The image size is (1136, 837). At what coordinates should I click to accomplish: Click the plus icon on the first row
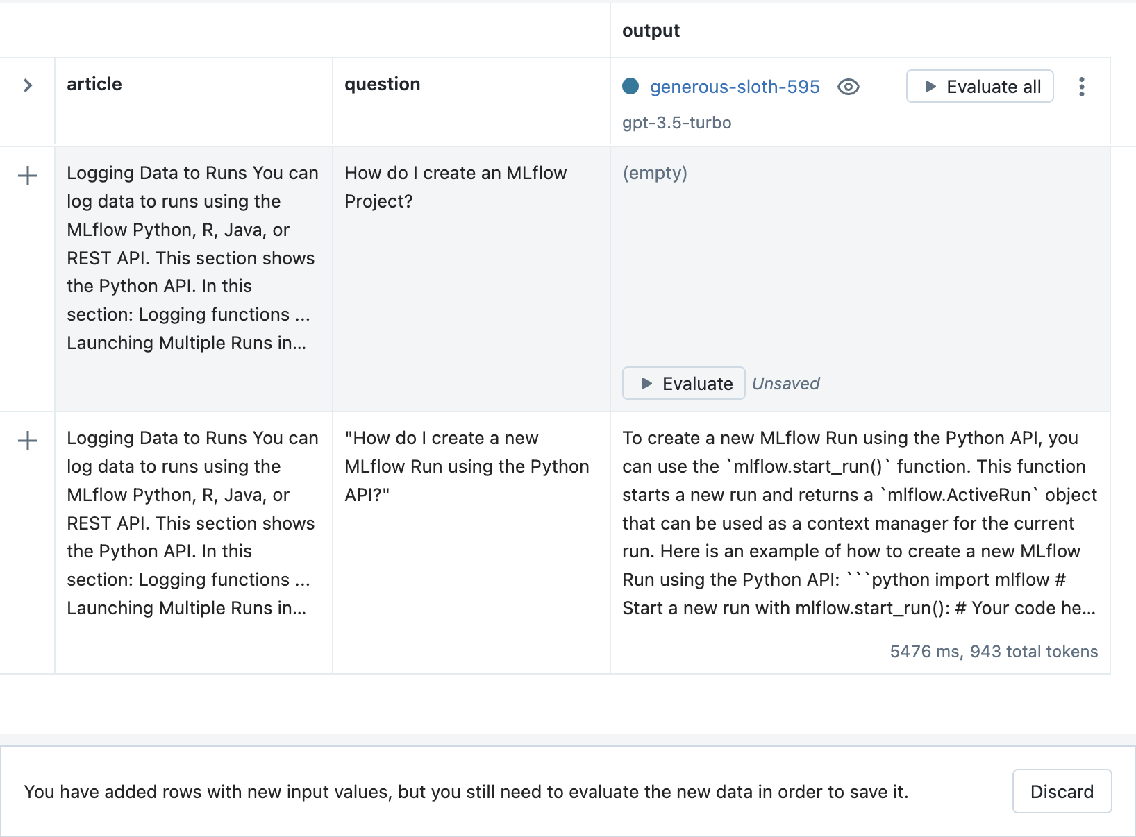28,176
